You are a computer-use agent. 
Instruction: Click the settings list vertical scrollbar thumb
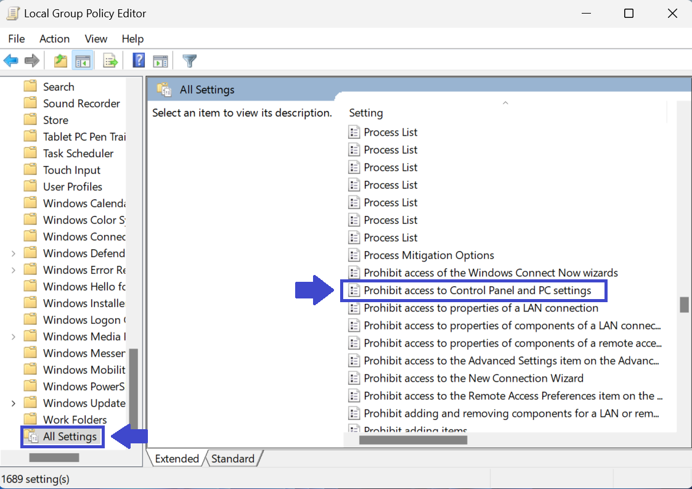pyautogui.click(x=683, y=305)
